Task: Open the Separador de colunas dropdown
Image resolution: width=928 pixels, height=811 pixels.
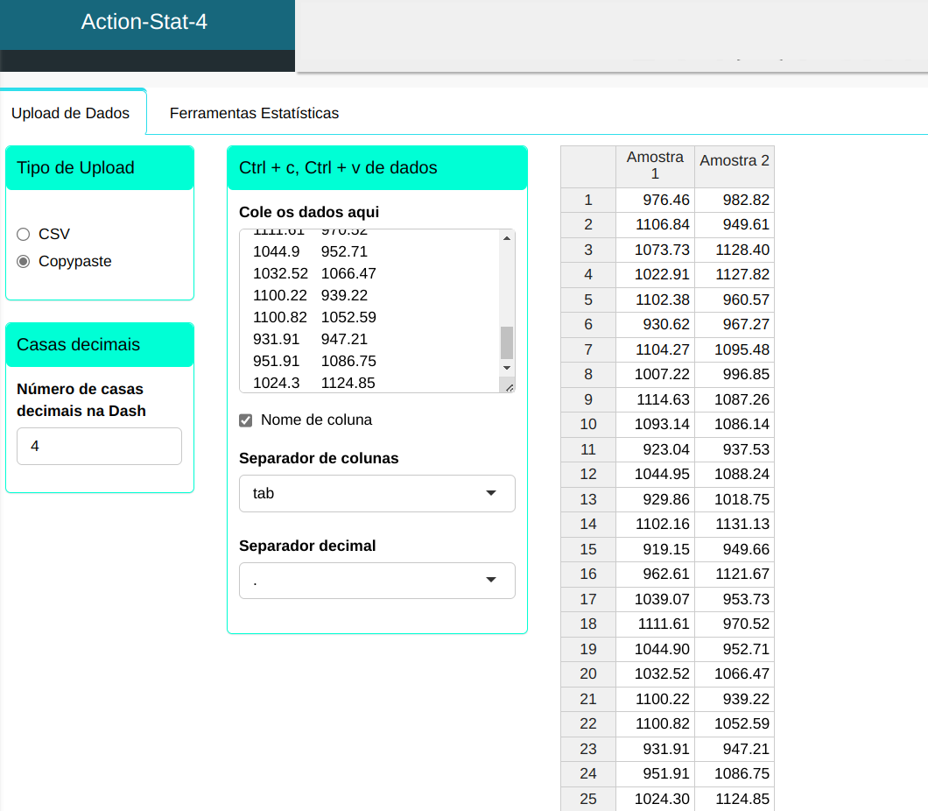Action: tap(376, 493)
